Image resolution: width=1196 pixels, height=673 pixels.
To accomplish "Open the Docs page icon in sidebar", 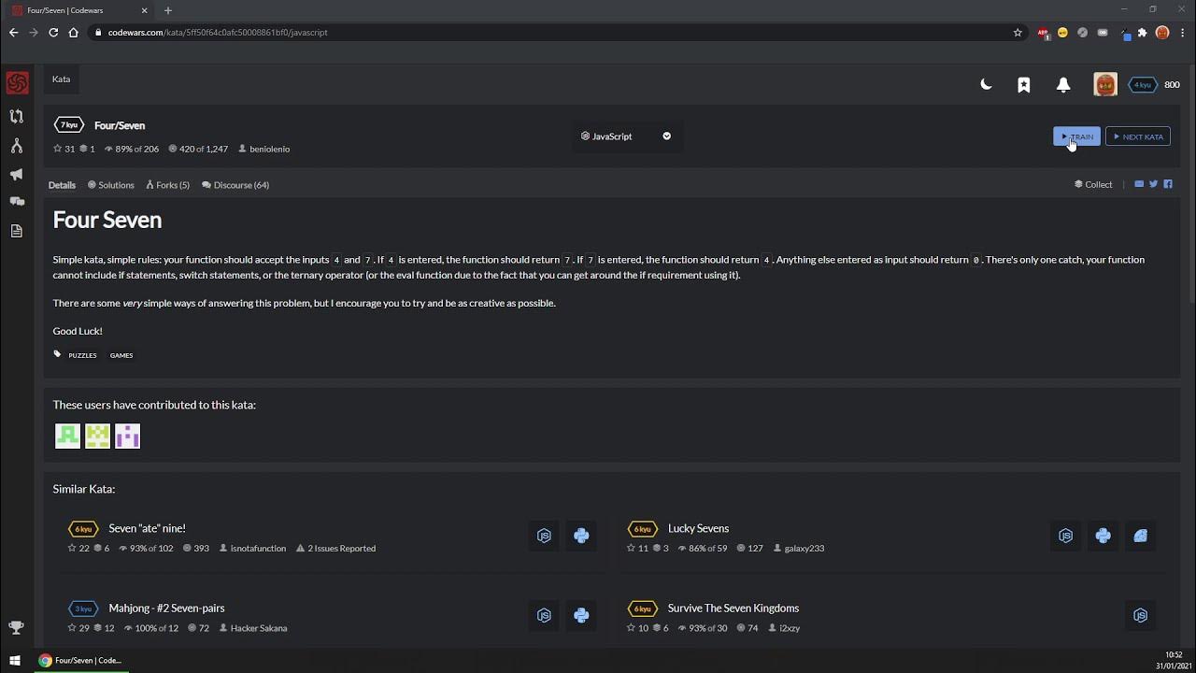I will 17,231.
